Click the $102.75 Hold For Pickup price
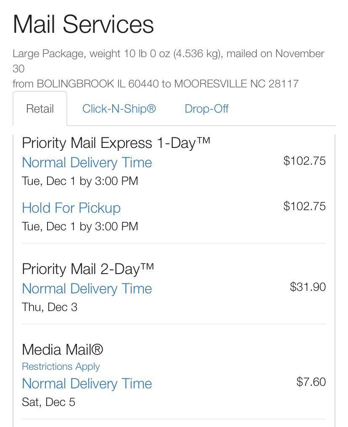The height and width of the screenshot is (427, 348). 304,206
